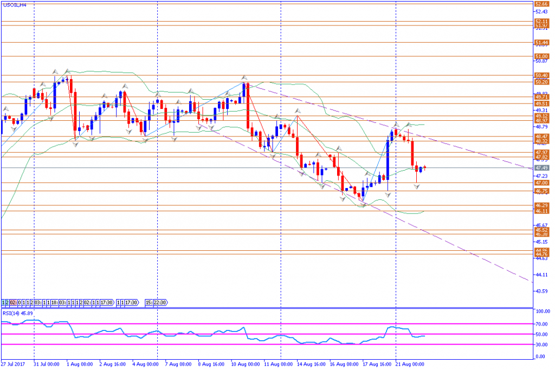The width and height of the screenshot is (555, 370).
Task: Select the RSI 70.00 level label
Action: (543, 323)
